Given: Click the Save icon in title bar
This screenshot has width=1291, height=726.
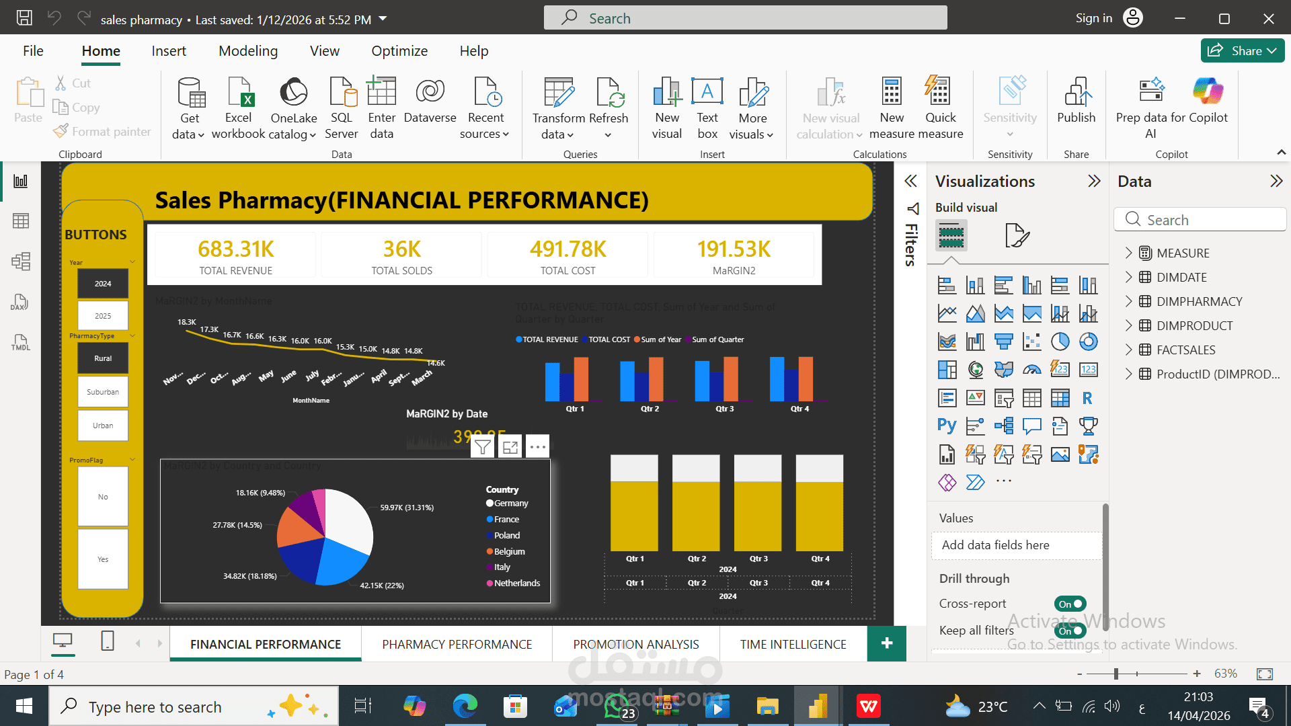Looking at the screenshot, I should (x=24, y=18).
